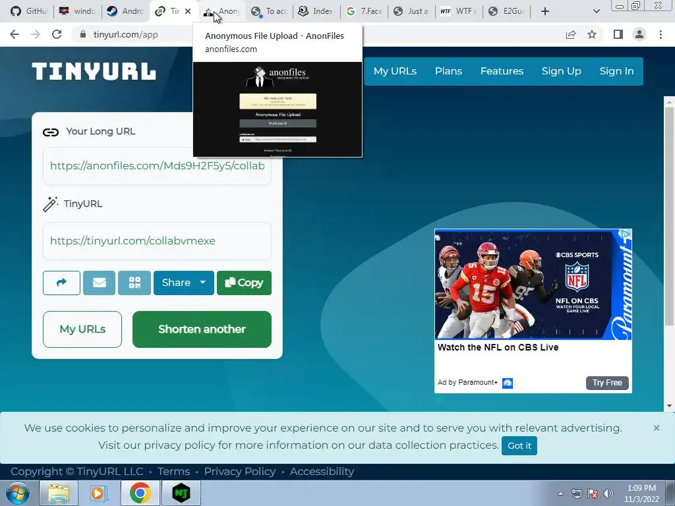
Task: Click the lock site info icon
Action: [83, 34]
